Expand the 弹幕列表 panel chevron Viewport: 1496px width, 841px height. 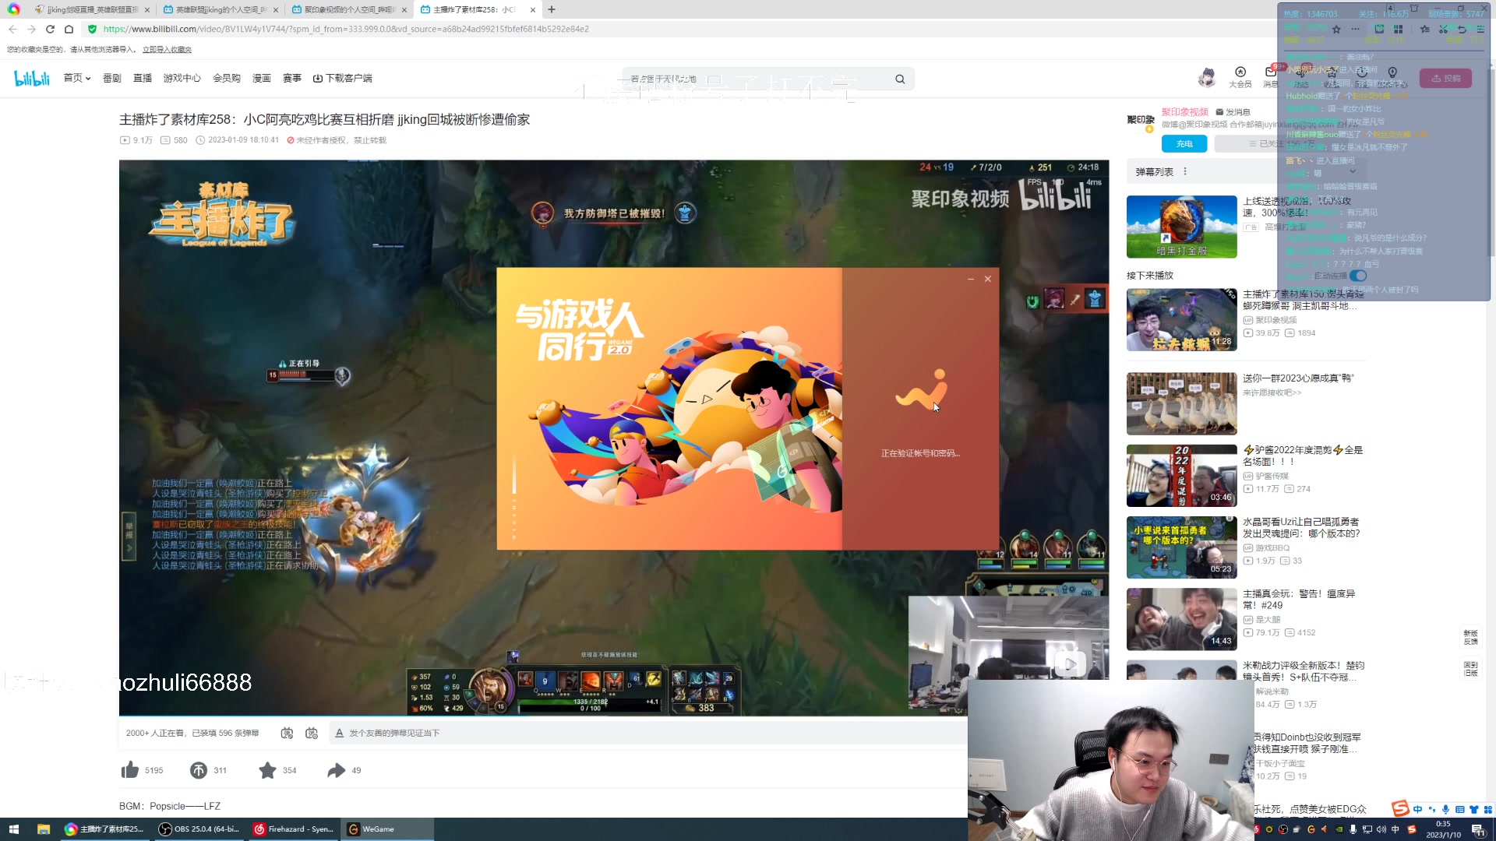click(x=1353, y=171)
